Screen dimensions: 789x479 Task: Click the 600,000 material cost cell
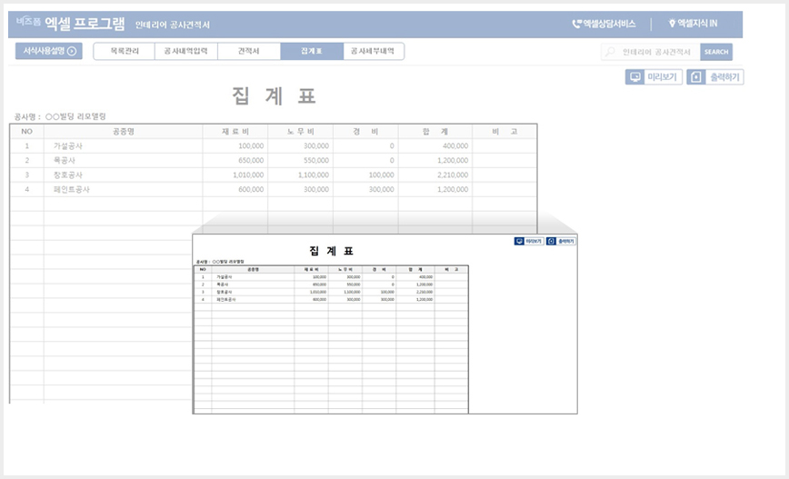(x=235, y=190)
